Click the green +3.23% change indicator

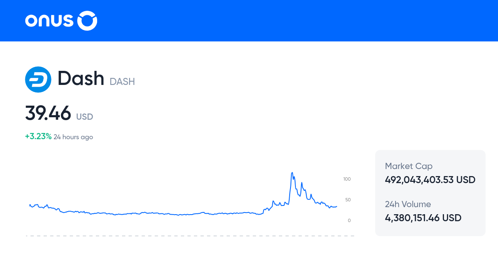tap(37, 135)
